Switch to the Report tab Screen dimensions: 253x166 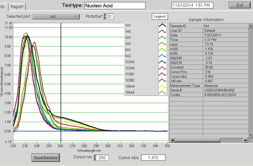(17, 7)
